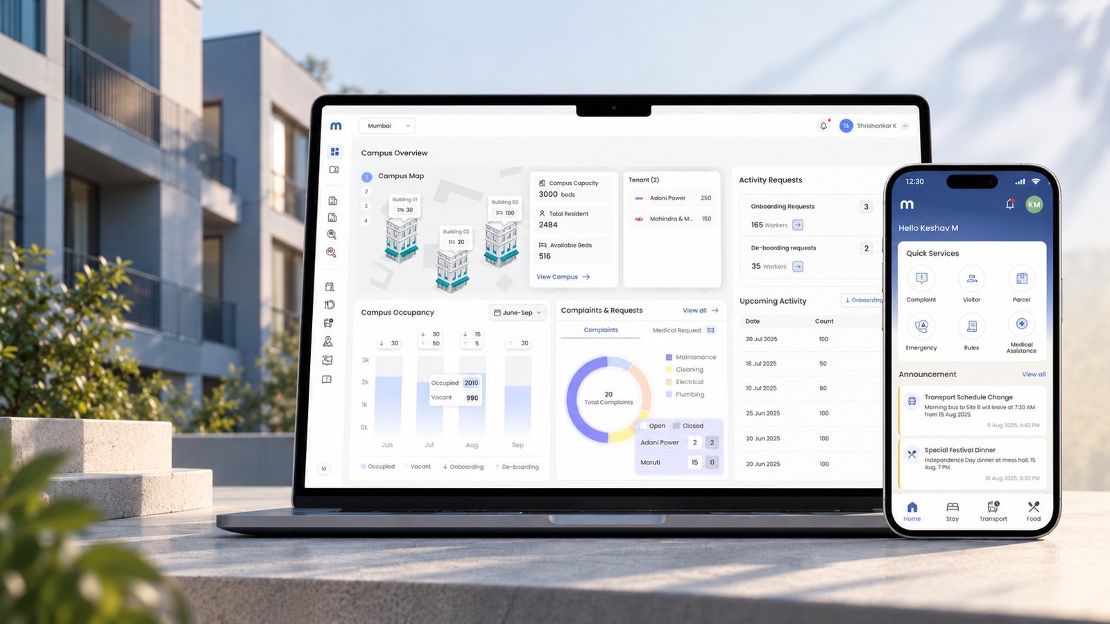Image resolution: width=1110 pixels, height=624 pixels.
Task: Tap the Emergency quick service icon
Action: pos(921,325)
